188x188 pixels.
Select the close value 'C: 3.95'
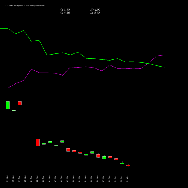[65, 10]
